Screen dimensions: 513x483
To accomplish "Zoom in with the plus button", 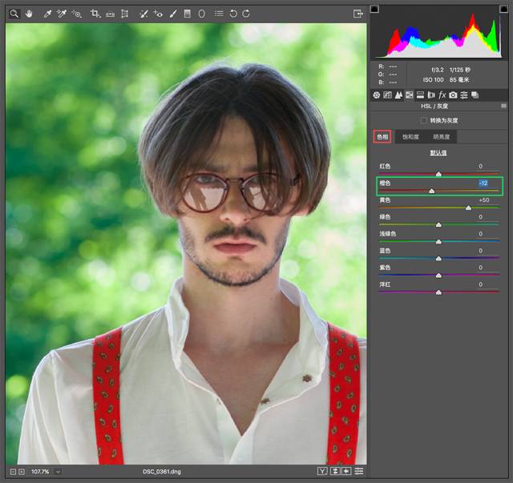I will point(22,472).
